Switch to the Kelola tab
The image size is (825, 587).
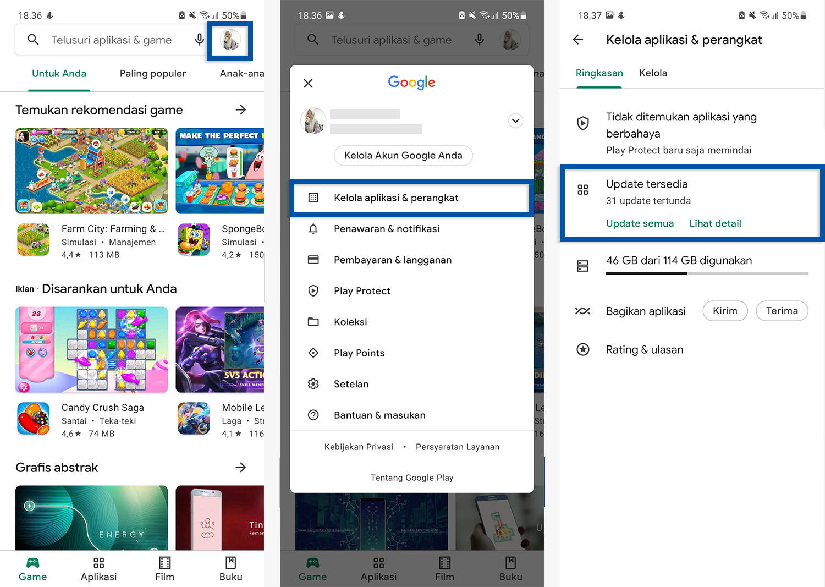pos(653,73)
